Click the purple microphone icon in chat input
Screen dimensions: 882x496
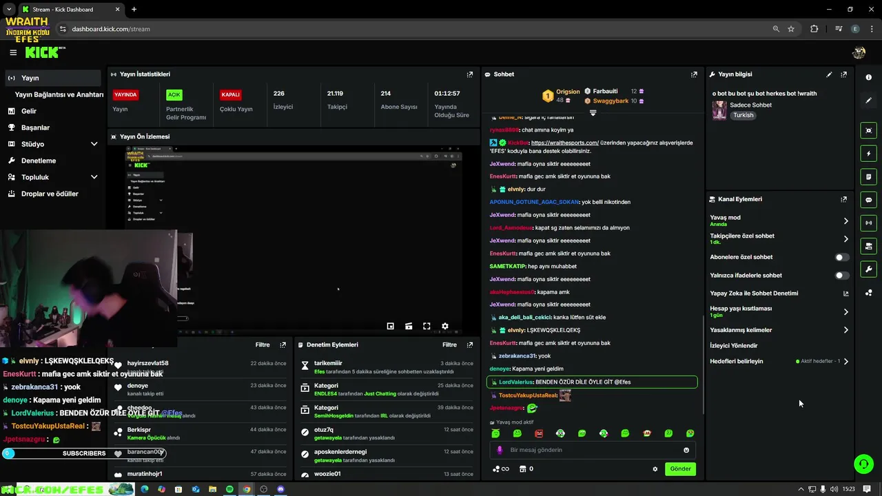[x=500, y=450]
